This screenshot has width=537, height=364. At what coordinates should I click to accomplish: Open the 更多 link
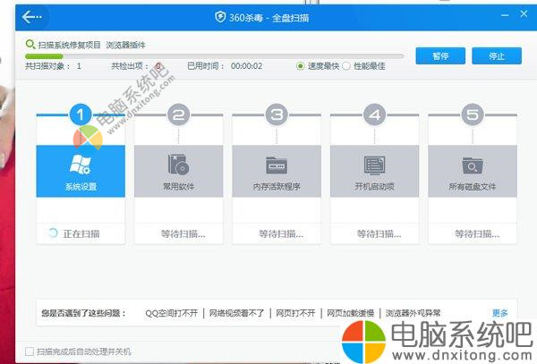(x=499, y=313)
